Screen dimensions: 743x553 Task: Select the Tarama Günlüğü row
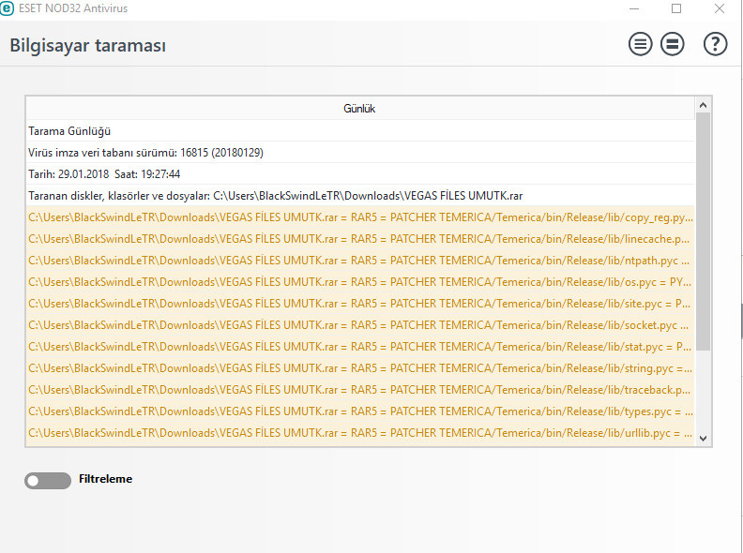[360, 130]
